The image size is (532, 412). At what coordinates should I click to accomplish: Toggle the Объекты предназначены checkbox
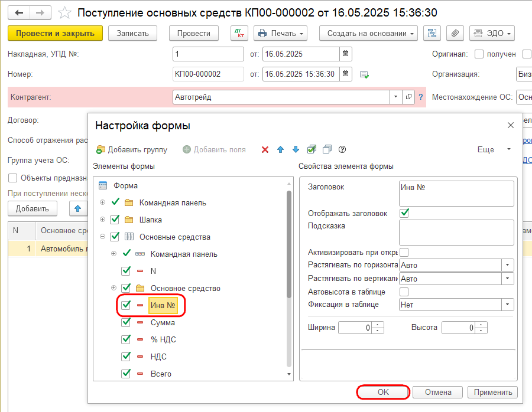(x=12, y=178)
